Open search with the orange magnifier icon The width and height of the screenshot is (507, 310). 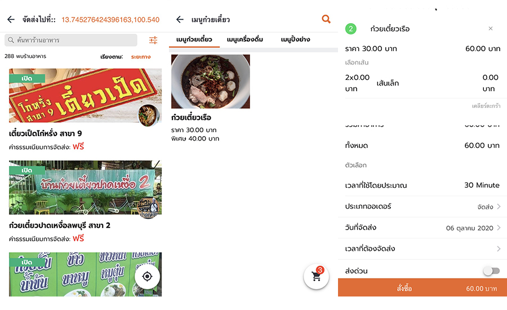[x=326, y=19]
